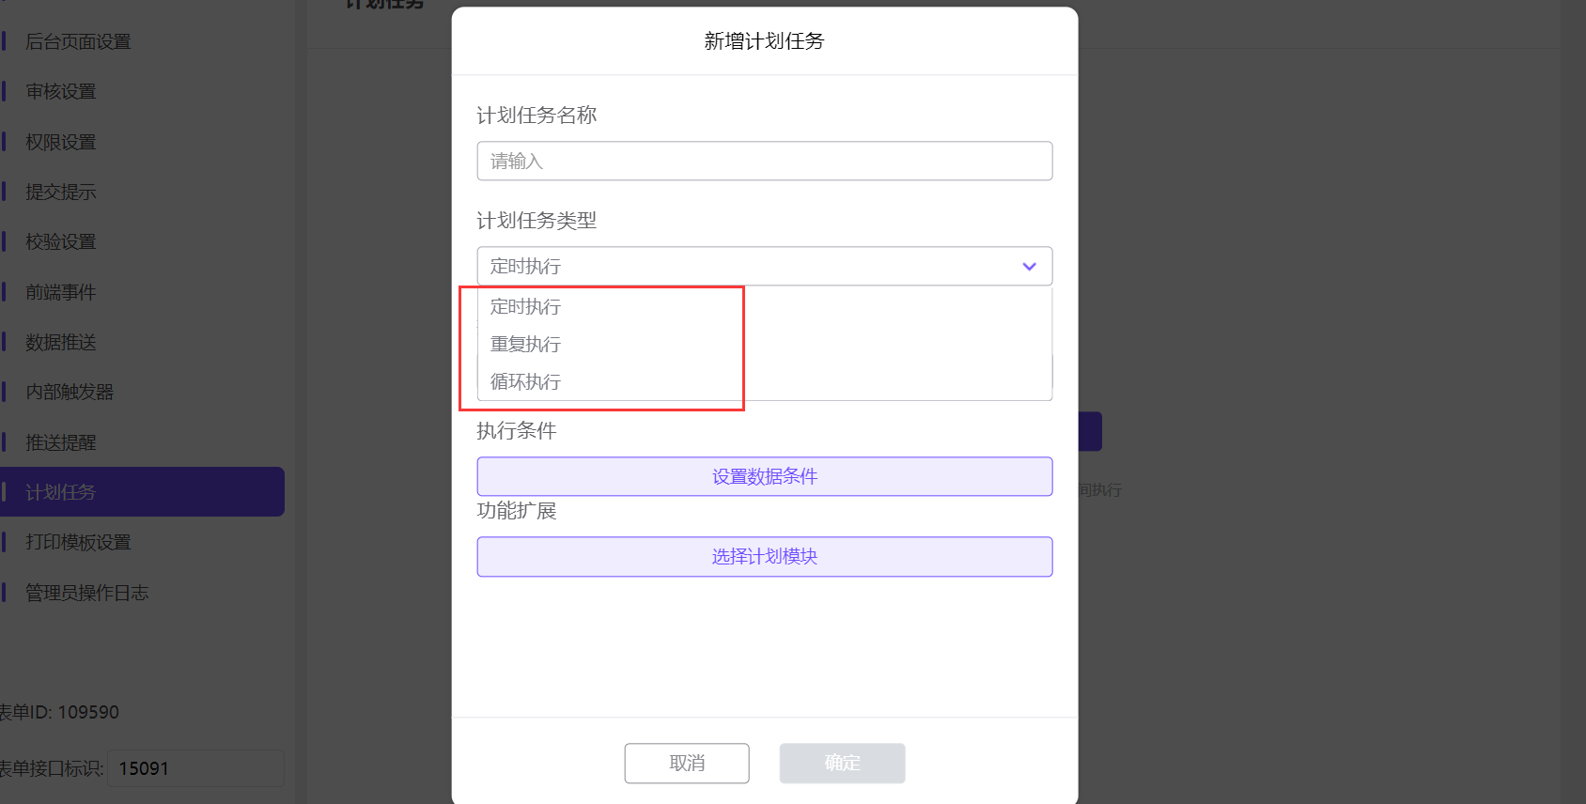Open 数据推送 sidebar menu item

[x=61, y=343]
